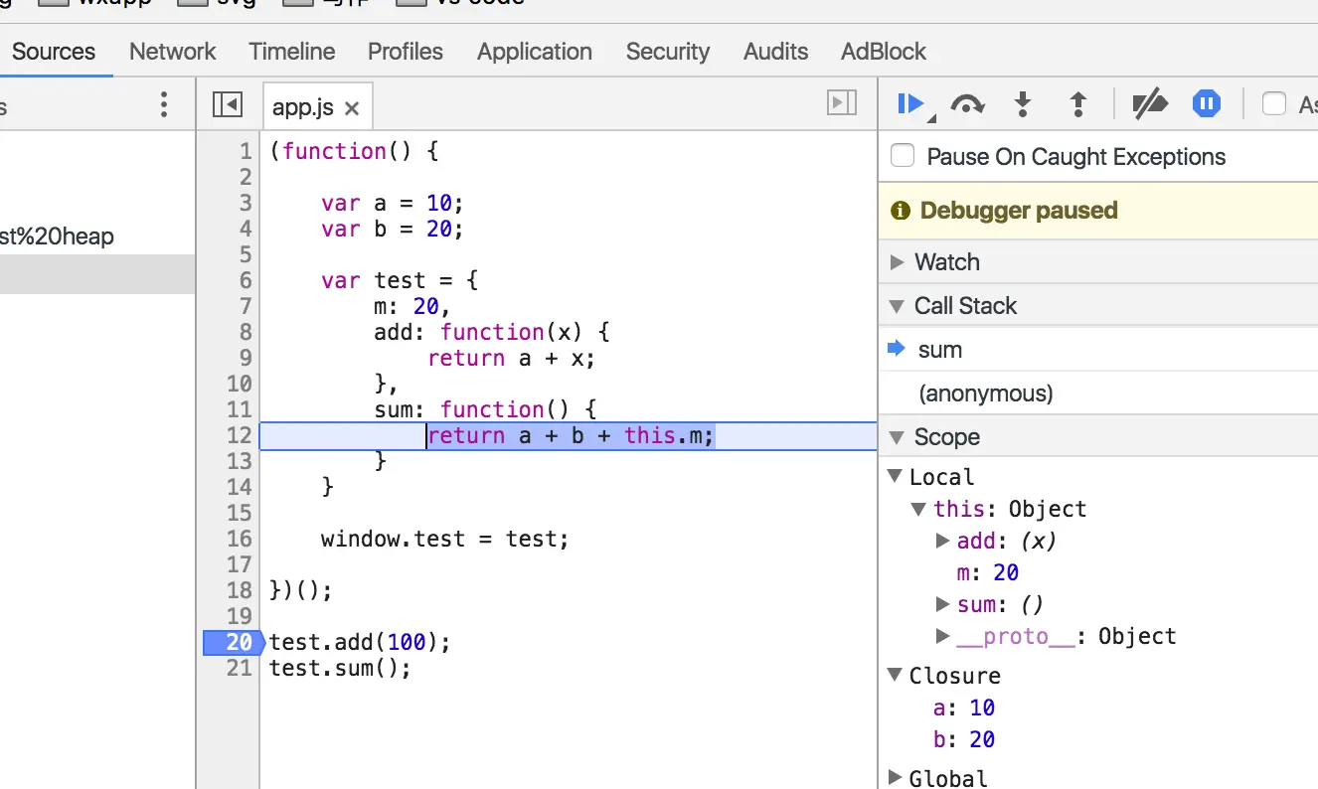Click the m: 20 property value
Viewport: 1318px width, 789px height.
click(1006, 572)
